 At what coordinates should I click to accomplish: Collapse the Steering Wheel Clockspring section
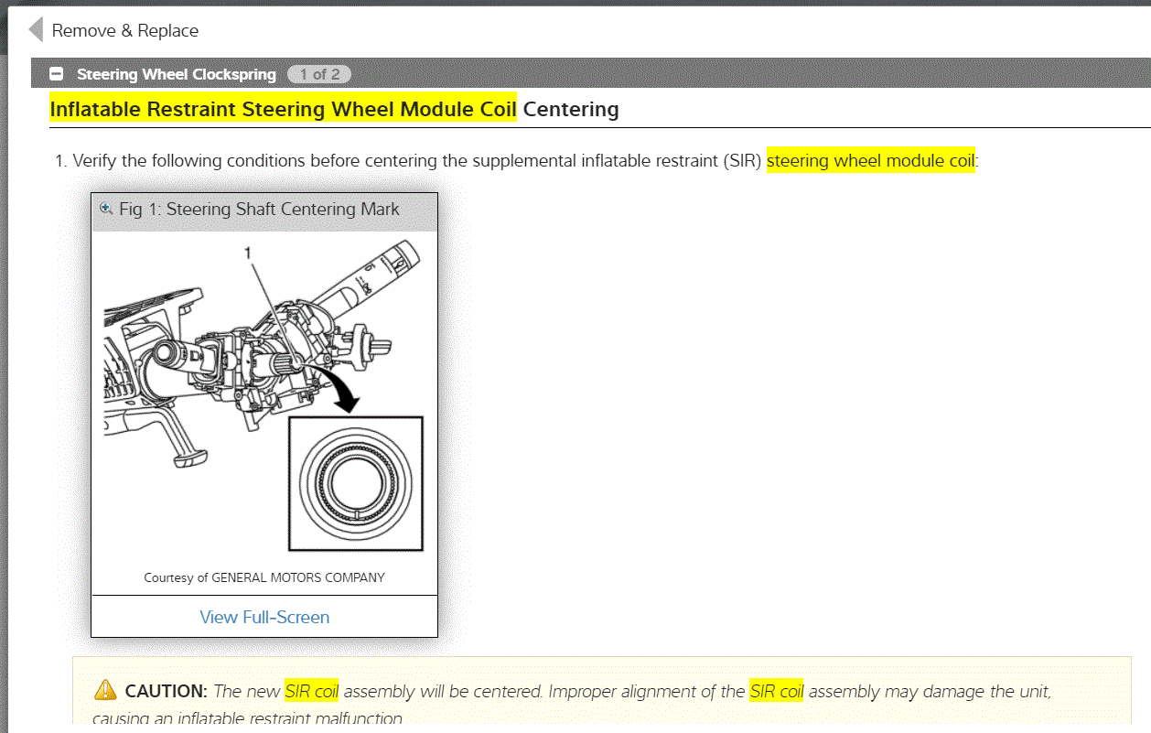click(57, 74)
